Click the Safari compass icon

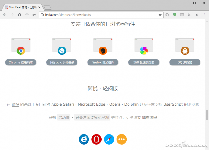coord(109,139)
